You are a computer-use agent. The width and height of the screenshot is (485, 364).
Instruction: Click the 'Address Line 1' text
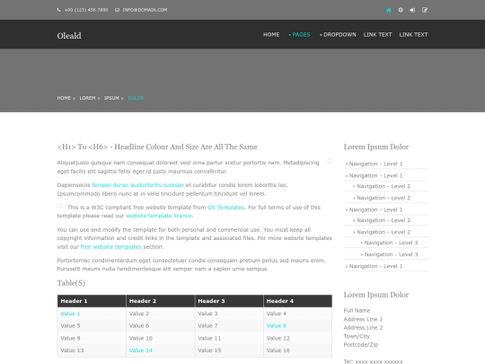tap(363, 319)
